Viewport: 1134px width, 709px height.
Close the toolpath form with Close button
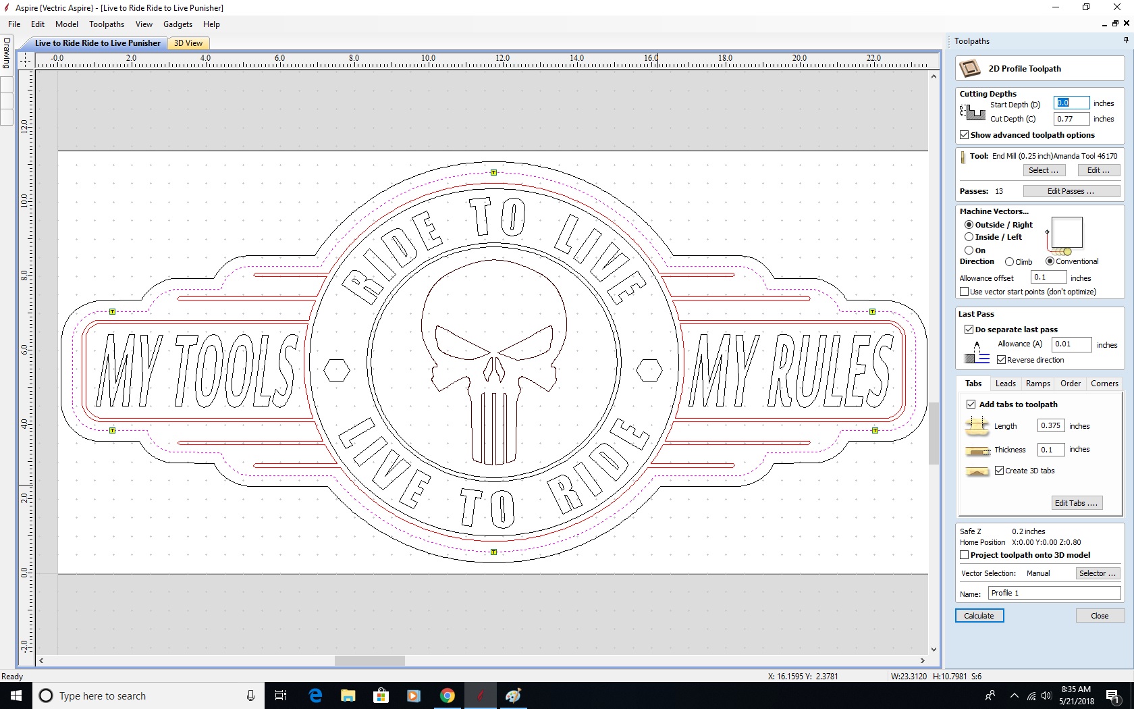1100,616
